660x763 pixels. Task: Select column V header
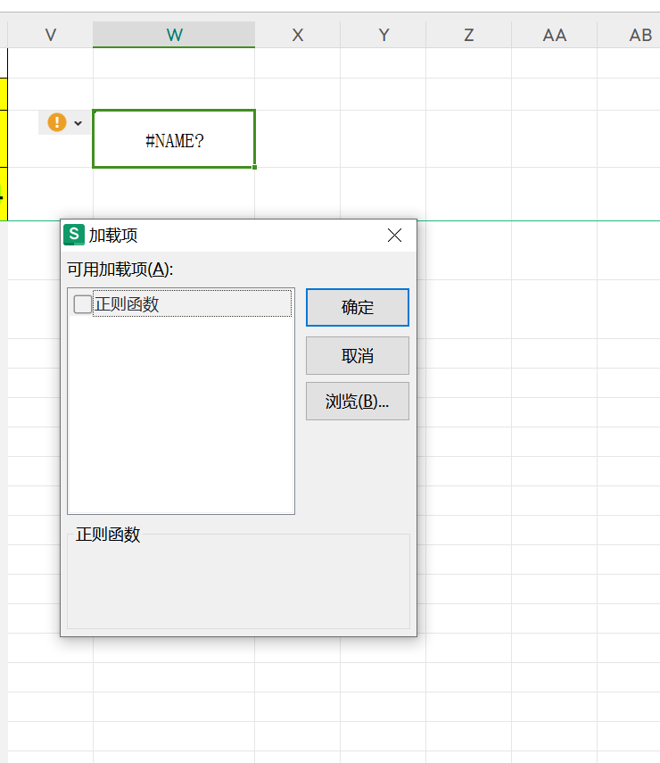point(51,35)
